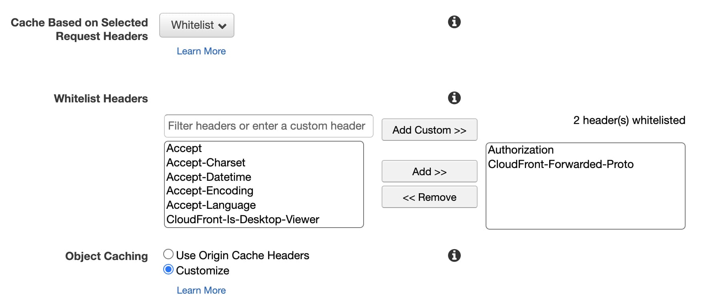Image resolution: width=704 pixels, height=304 pixels.
Task: Select Use Origin Cache Headers option
Action: click(168, 254)
